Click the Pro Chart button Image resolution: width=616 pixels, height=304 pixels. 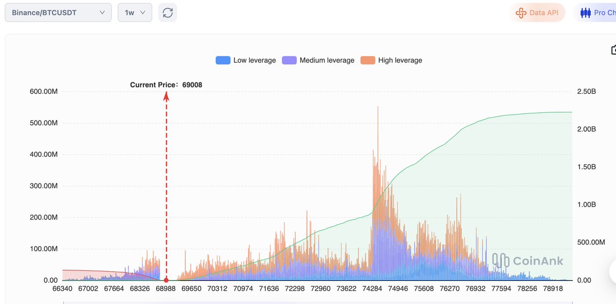click(595, 13)
